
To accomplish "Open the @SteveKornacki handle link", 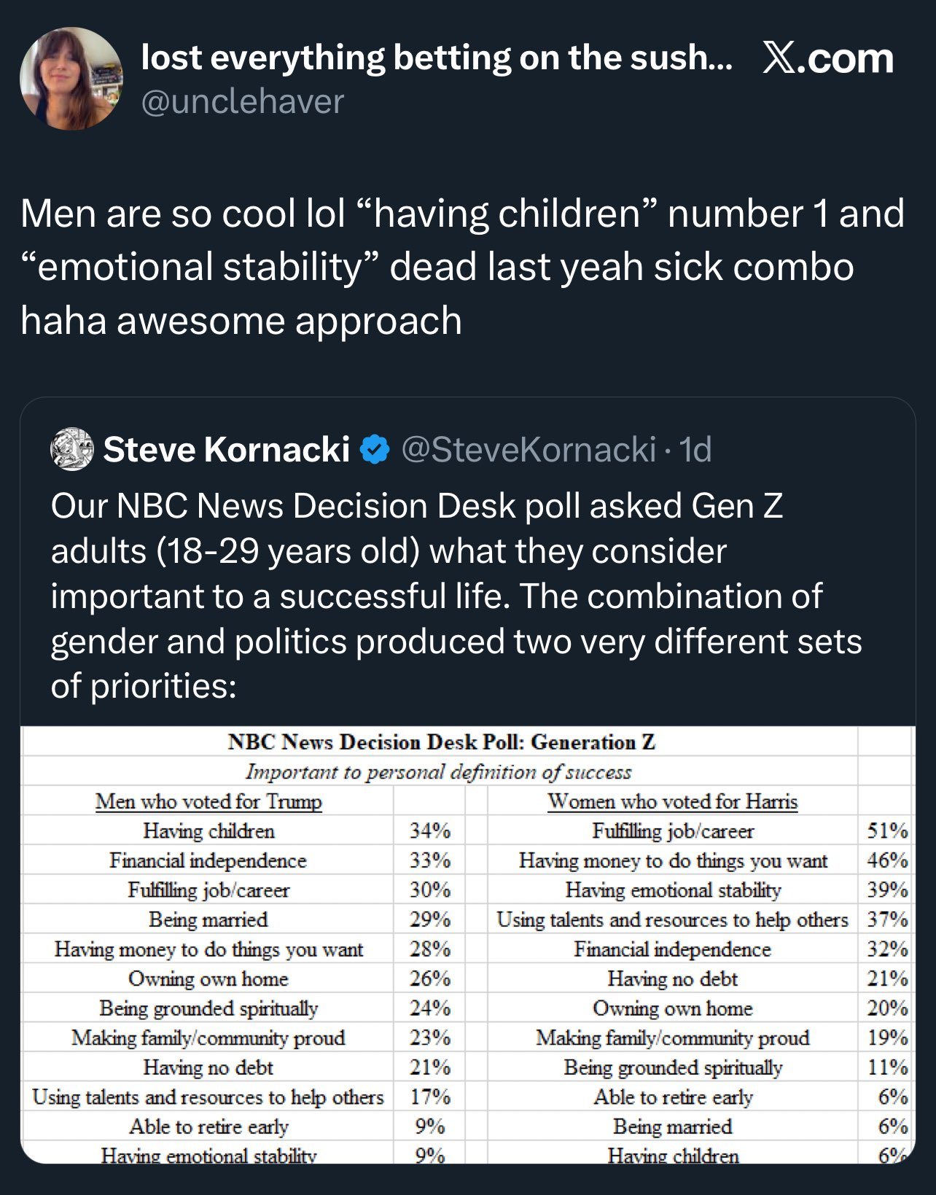I will point(529,449).
